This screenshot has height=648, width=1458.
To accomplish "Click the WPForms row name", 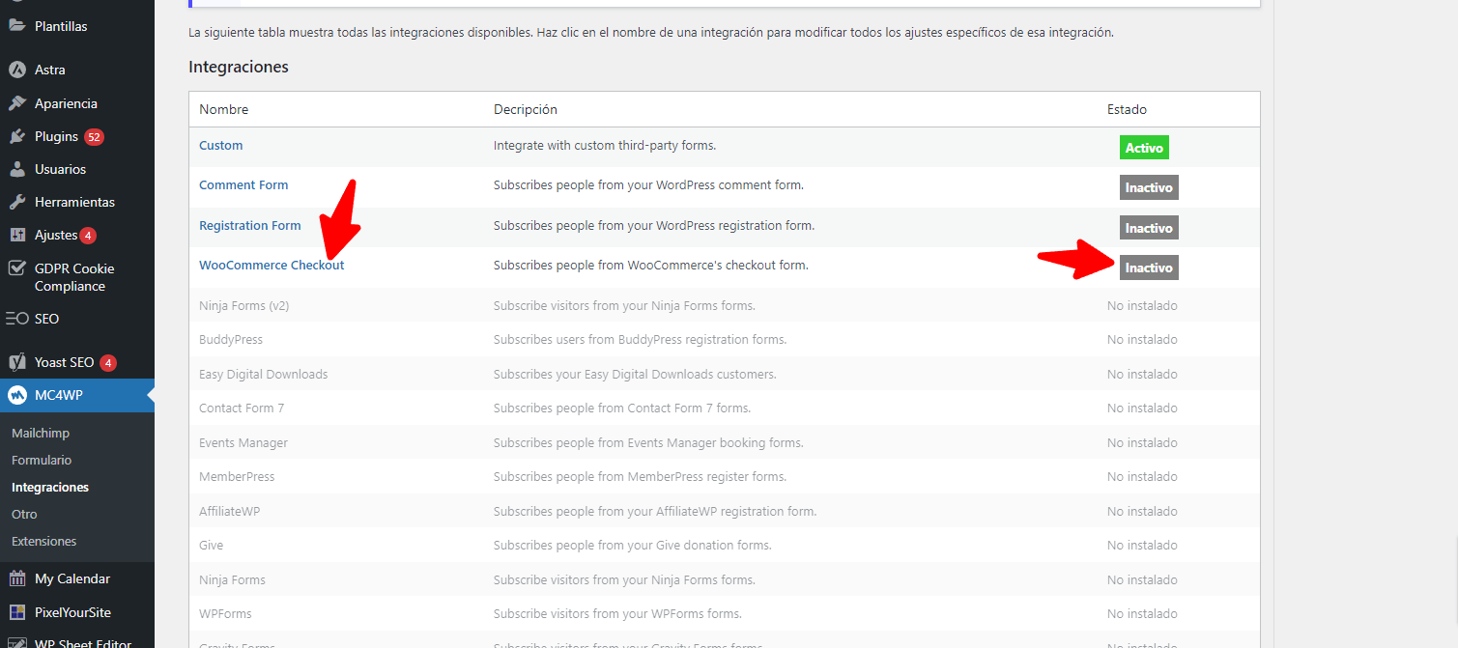I will click(225, 613).
